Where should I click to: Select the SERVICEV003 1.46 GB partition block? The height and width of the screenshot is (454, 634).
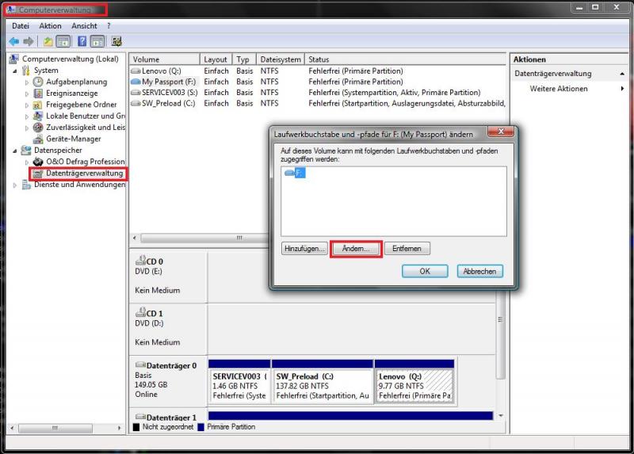(x=239, y=382)
